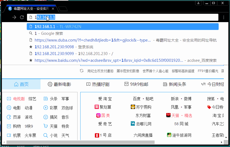This screenshot has height=147, width=230.
Task: Switch to the 热播好剧 navigation tab
Action: [x=98, y=84]
